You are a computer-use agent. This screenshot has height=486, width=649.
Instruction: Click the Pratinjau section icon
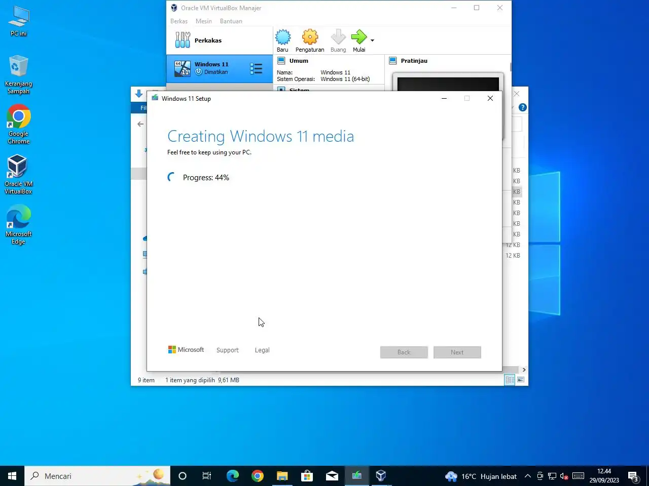(392, 61)
